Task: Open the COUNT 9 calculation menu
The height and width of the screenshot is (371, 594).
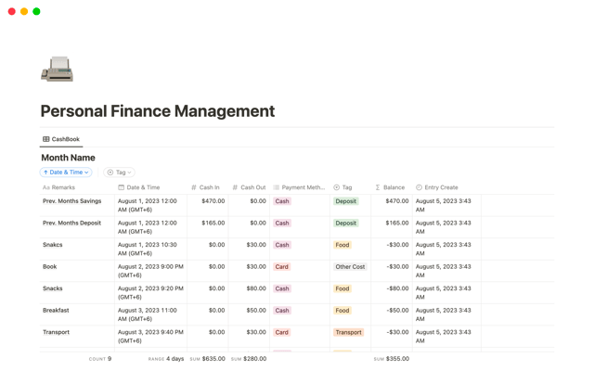Action: 100,359
